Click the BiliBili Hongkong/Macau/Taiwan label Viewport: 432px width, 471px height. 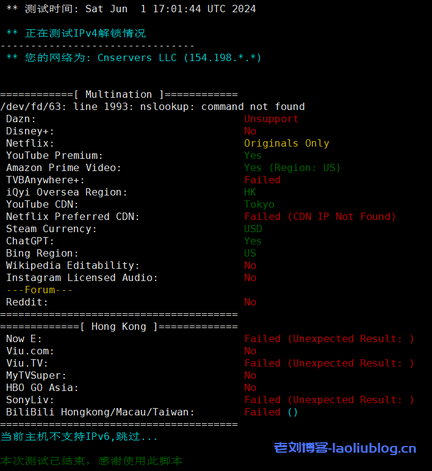[100, 412]
